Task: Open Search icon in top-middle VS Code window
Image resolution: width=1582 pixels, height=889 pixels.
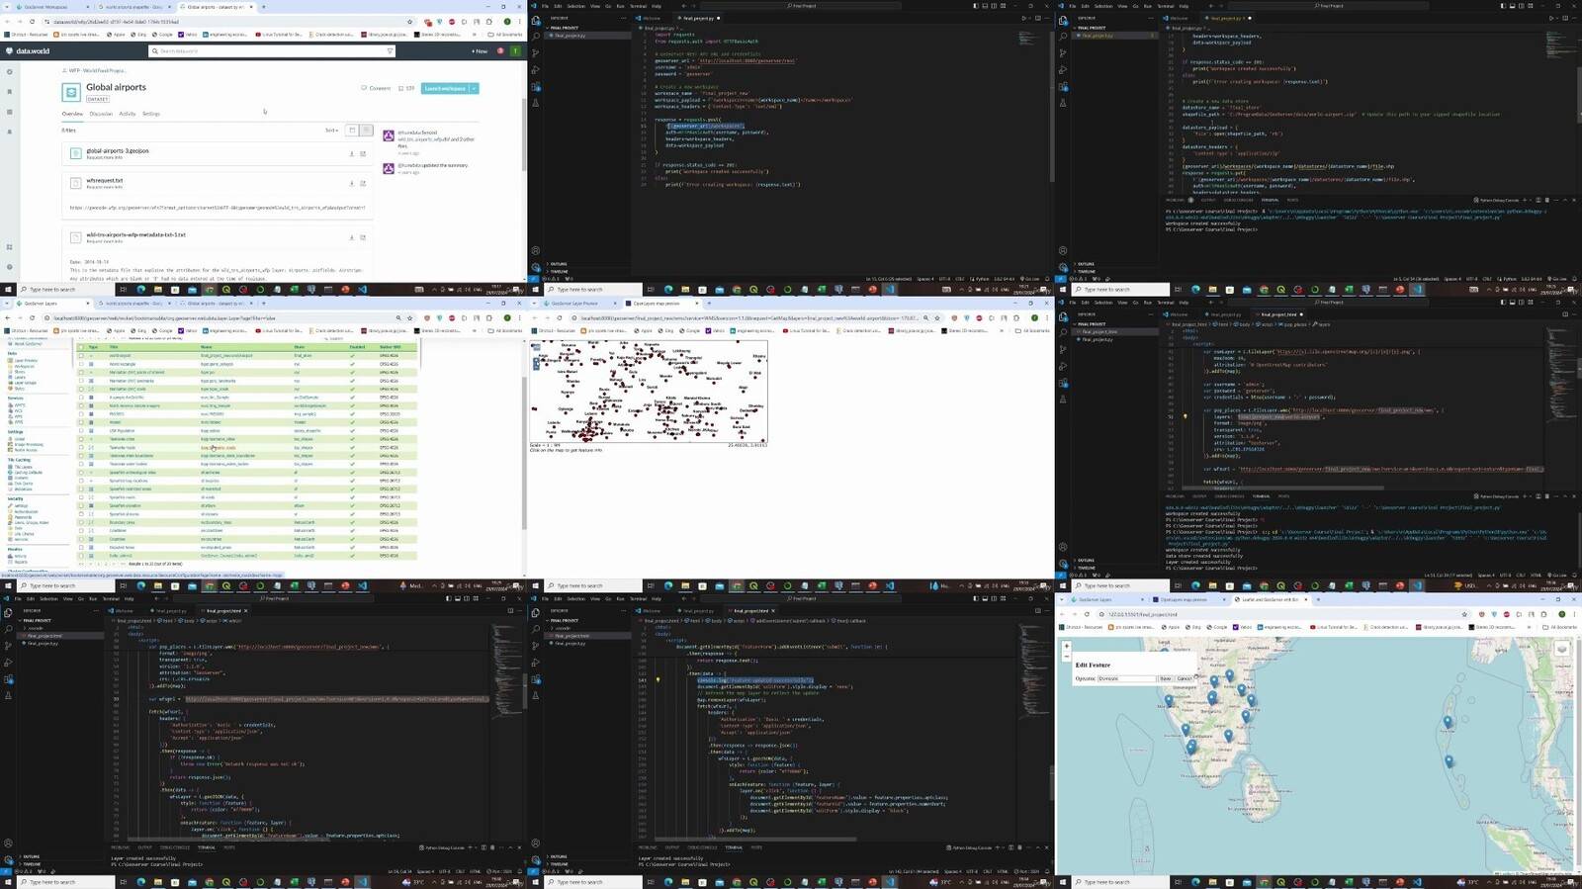Action: [x=536, y=38]
